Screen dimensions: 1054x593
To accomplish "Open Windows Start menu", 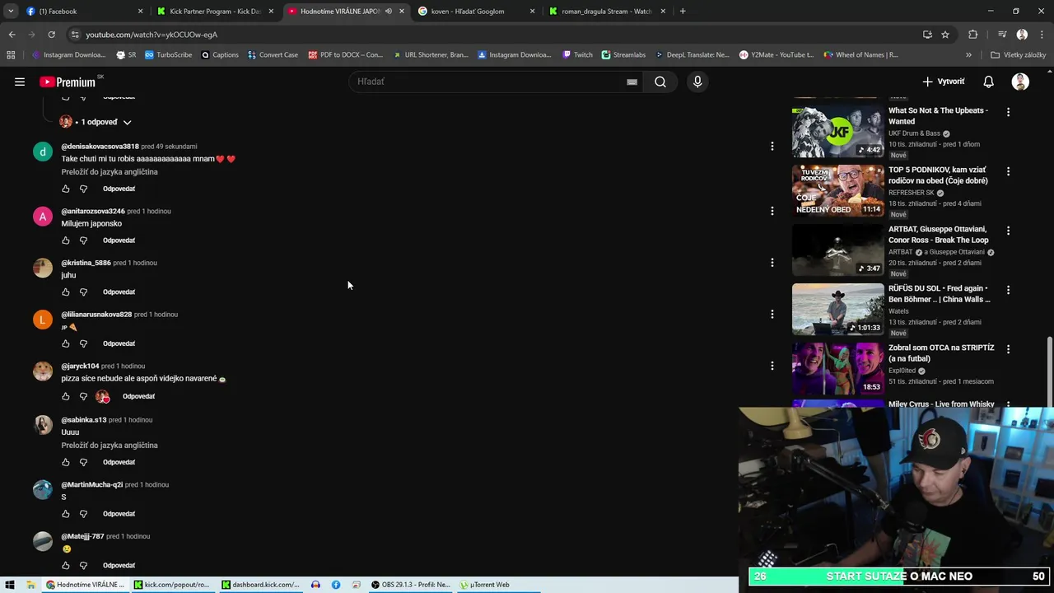I will (10, 585).
